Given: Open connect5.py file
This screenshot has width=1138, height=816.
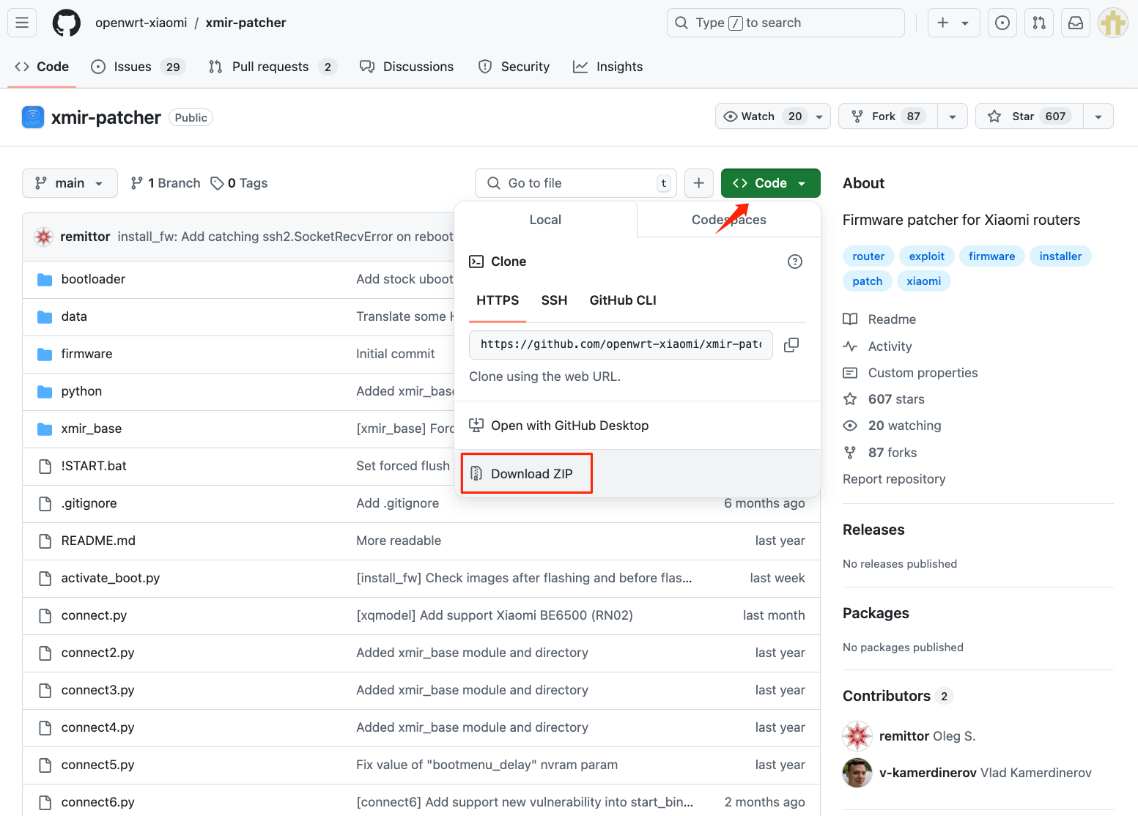Looking at the screenshot, I should point(97,765).
